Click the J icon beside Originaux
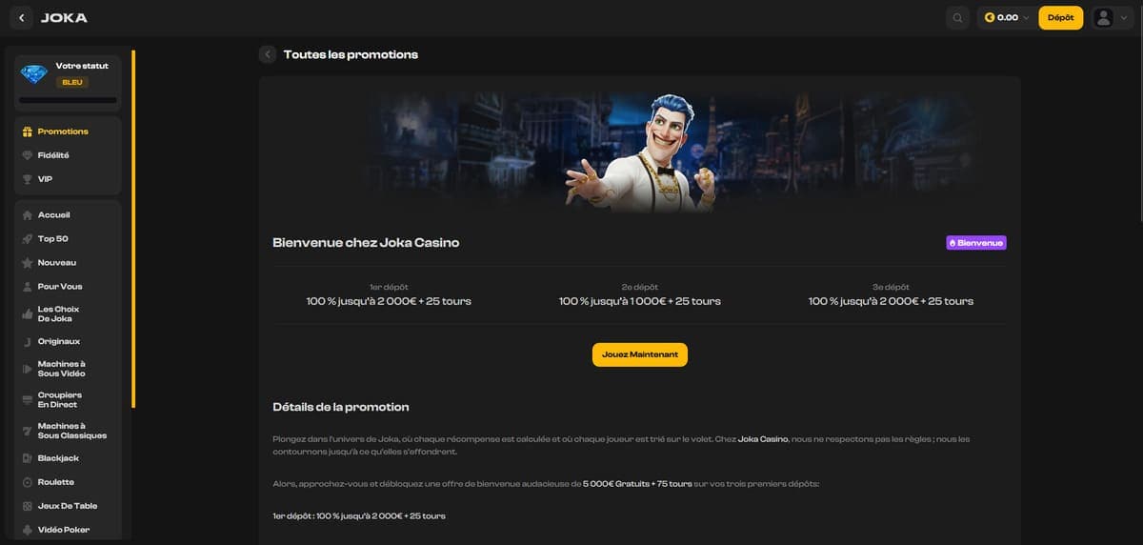Screen dimensions: 1143x545 27,341
